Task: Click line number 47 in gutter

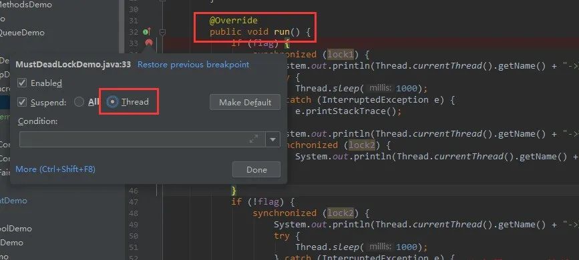Action: 134,202
